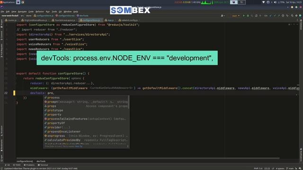The height and width of the screenshot is (170, 303).
Task: Click the Wi-Fi system tray icon
Action: click(263, 2)
